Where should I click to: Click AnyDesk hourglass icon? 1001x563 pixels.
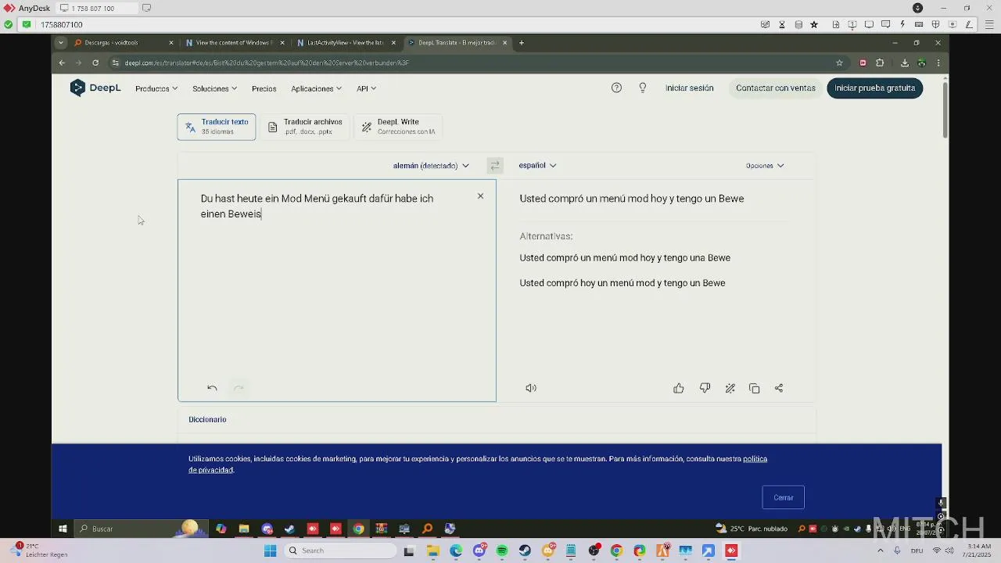782,25
